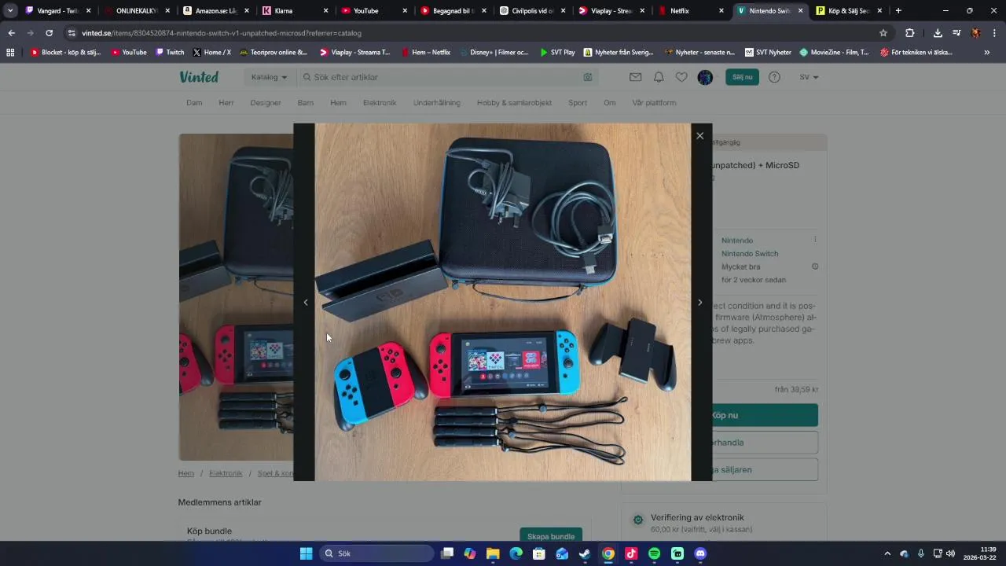The image size is (1006, 566).
Task: Open the Herr category
Action: pos(226,103)
